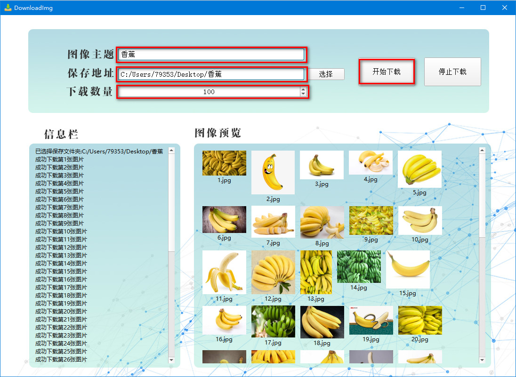Click the 停止下载 button to stop downloading
The width and height of the screenshot is (516, 377).
452,72
